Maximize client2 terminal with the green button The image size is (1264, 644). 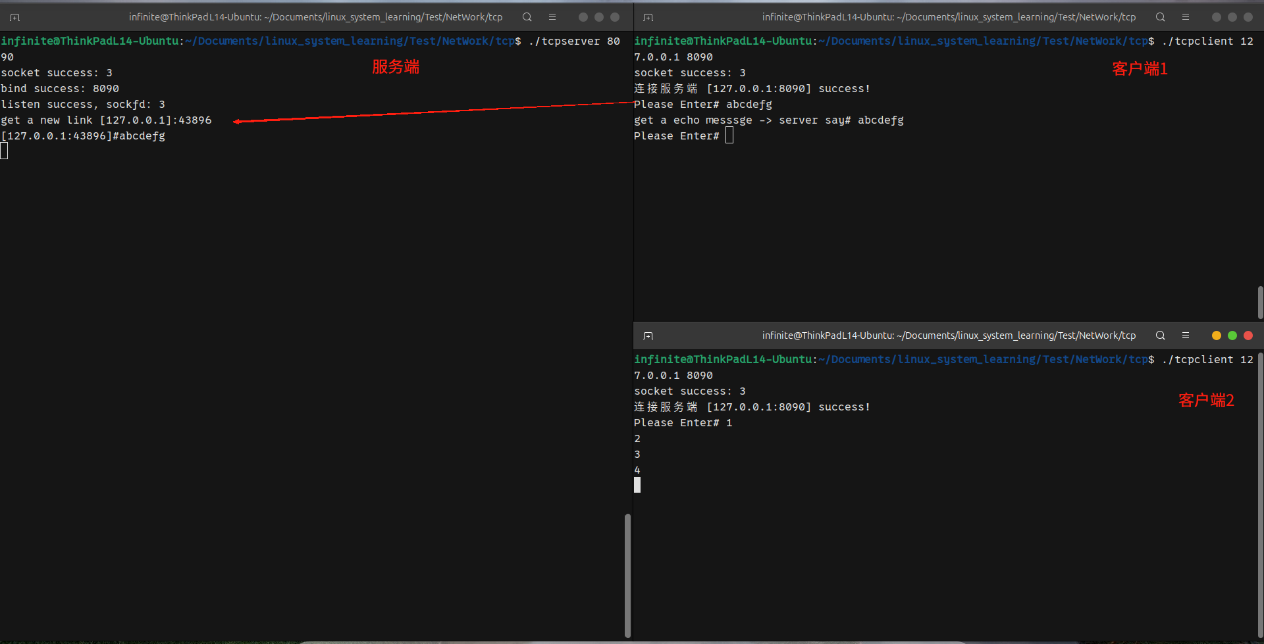(x=1232, y=335)
